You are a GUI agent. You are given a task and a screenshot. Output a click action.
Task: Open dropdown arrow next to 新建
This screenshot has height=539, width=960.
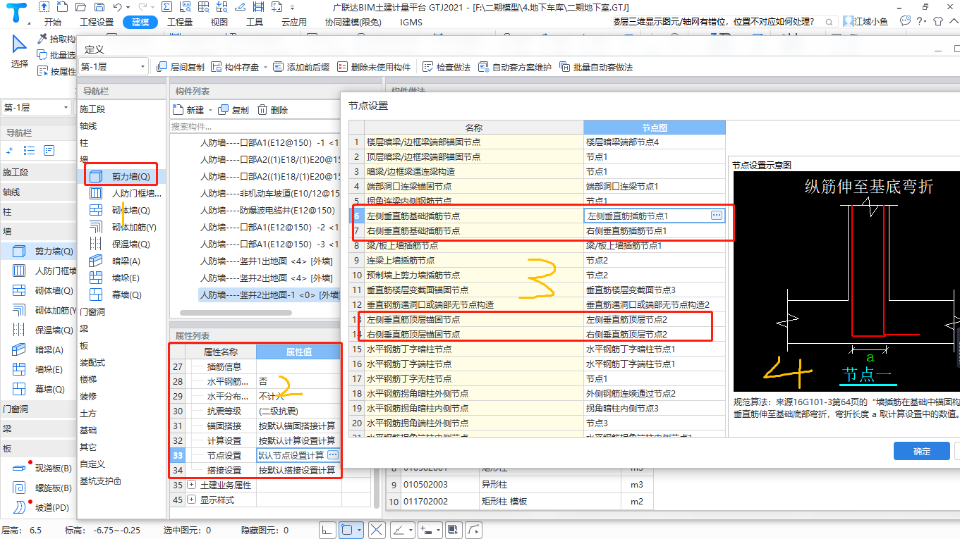(x=210, y=110)
